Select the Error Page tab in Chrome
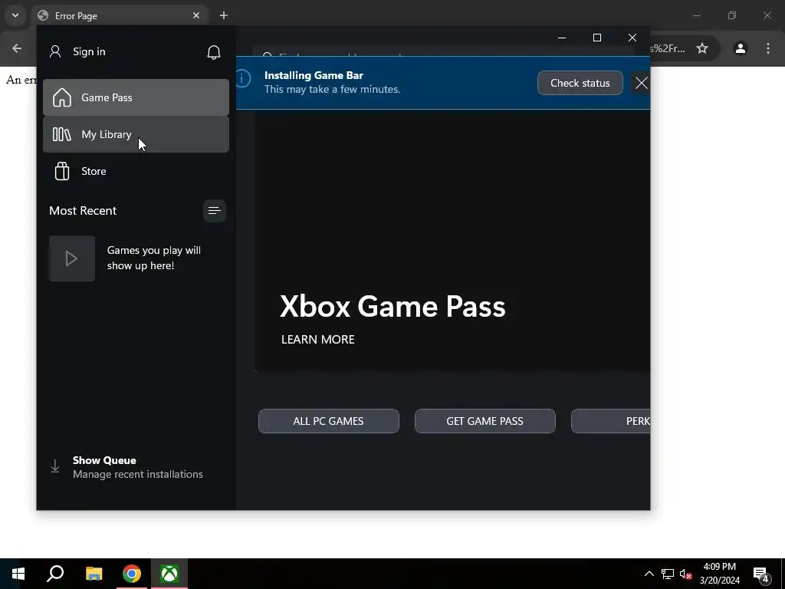The image size is (785, 589). (x=120, y=16)
